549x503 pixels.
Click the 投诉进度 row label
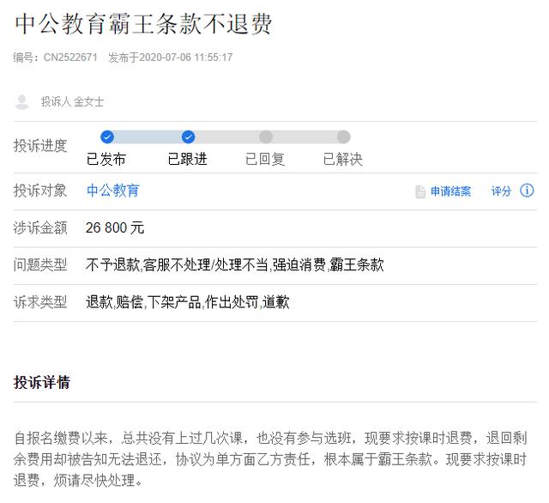point(40,146)
